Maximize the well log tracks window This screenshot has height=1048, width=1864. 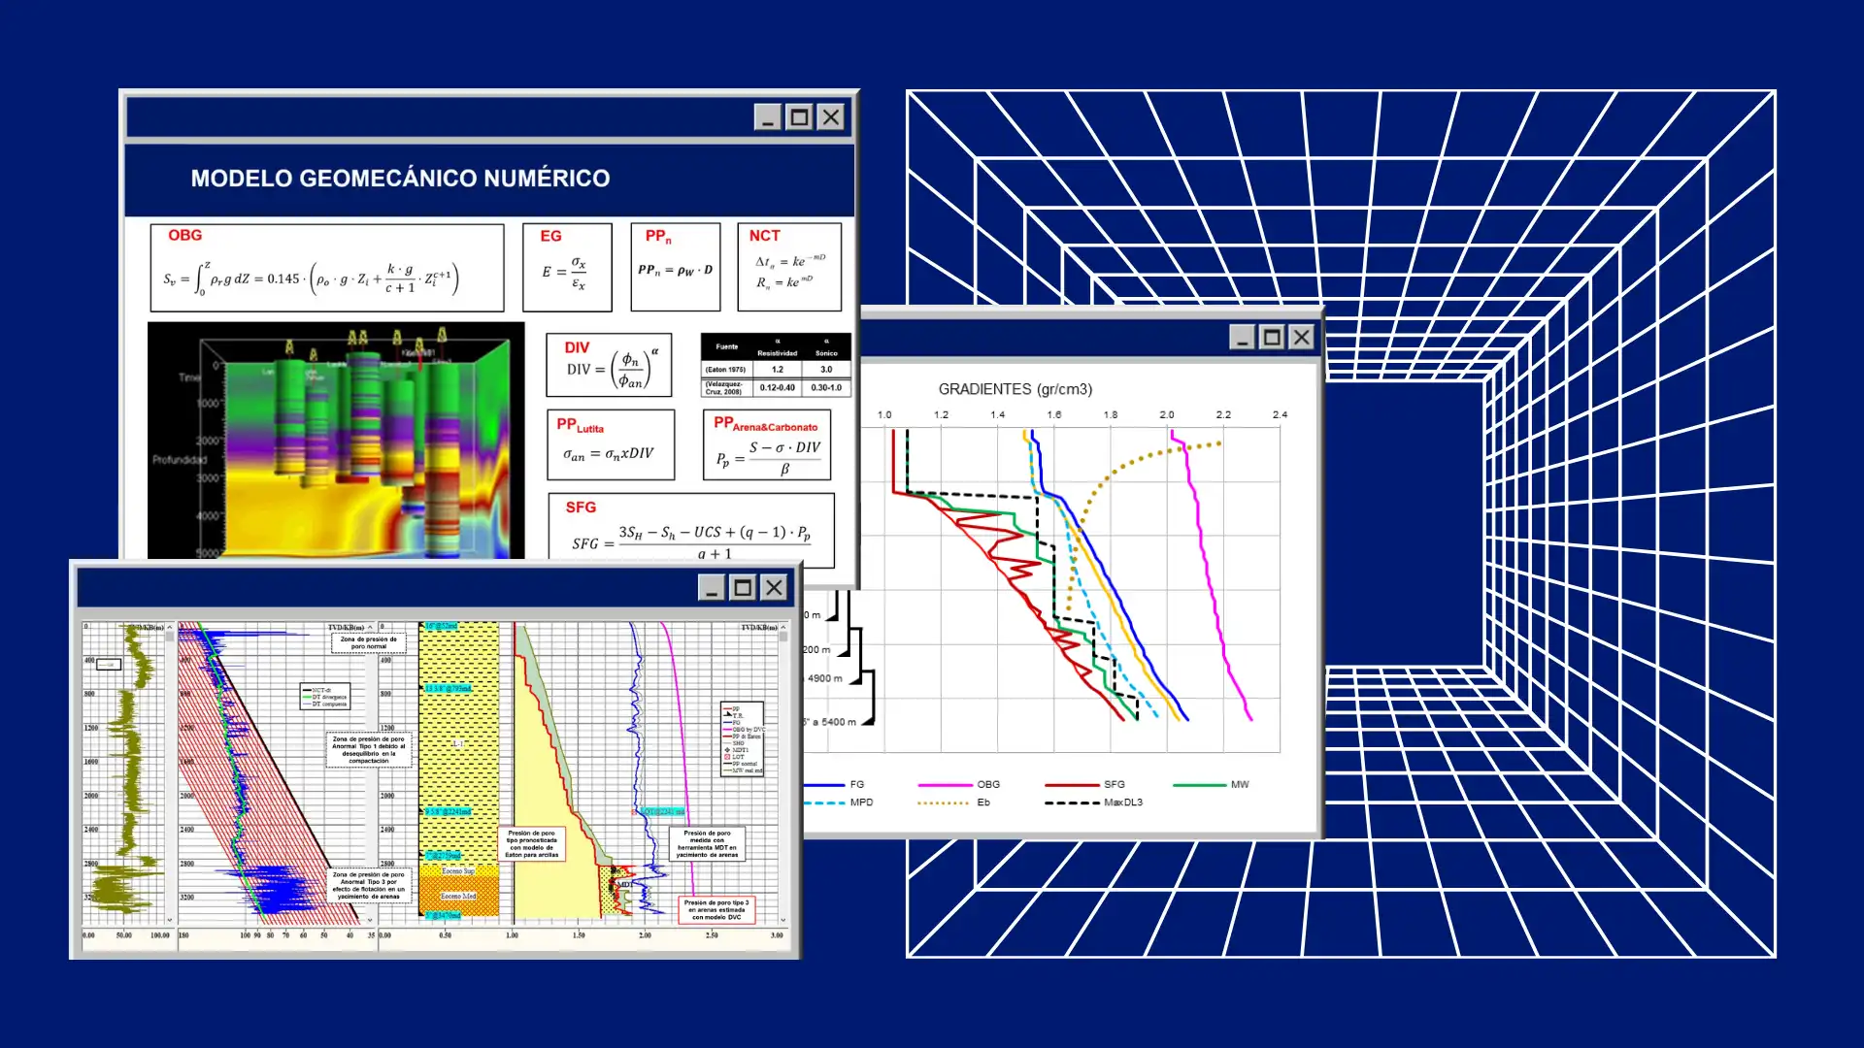pos(743,587)
